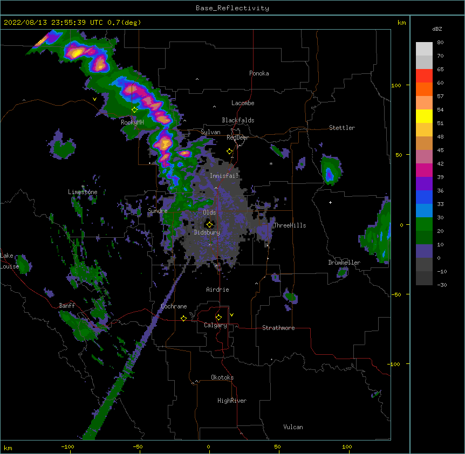Screen dimensions: 465x454
Task: Click the dBZ legend heading
Action: [437, 29]
